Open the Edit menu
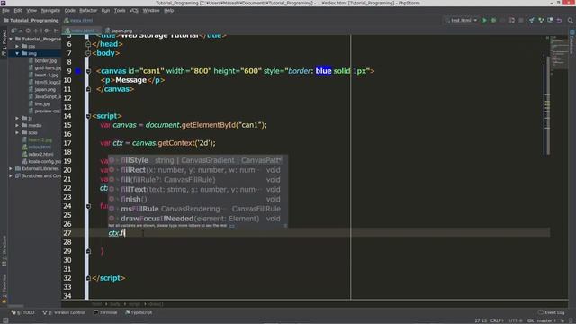 pos(18,10)
